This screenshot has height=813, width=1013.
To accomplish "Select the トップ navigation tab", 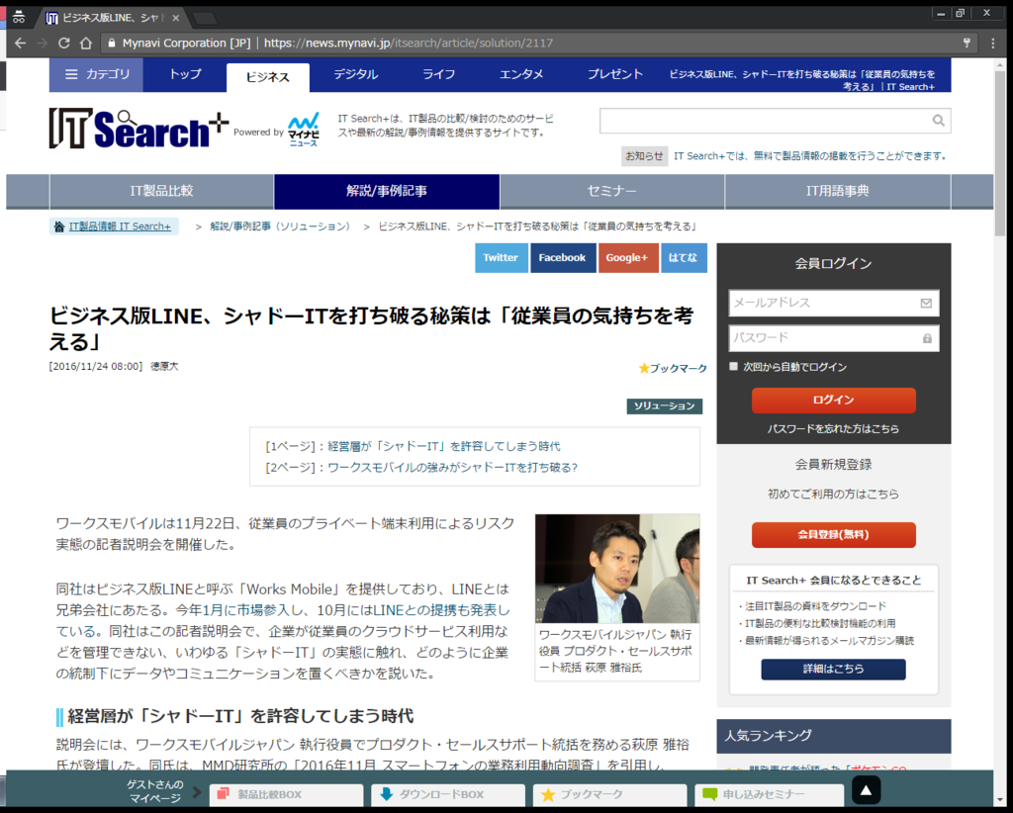I will pos(185,74).
